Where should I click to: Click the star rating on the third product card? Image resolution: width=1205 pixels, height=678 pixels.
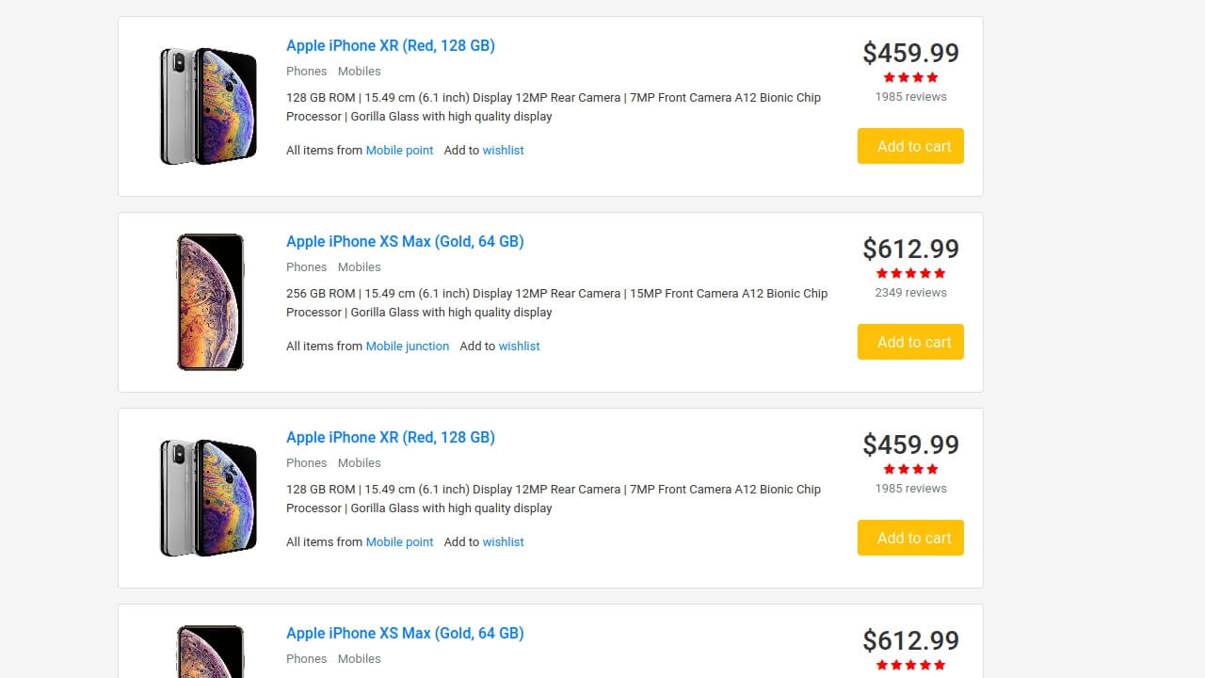click(x=910, y=469)
